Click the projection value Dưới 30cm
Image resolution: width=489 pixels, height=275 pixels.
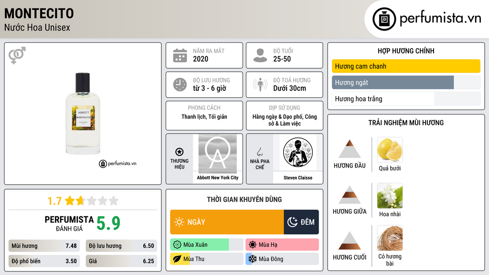pos(289,88)
